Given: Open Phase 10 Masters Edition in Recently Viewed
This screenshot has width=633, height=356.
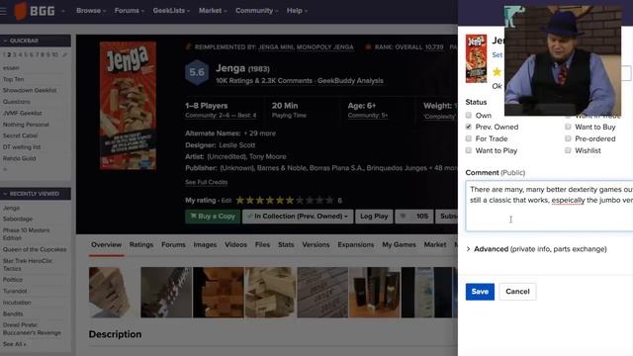Looking at the screenshot, I should 27,234.
